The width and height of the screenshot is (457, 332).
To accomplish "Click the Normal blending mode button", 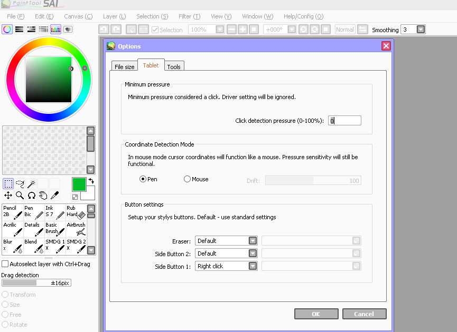I will coord(345,30).
